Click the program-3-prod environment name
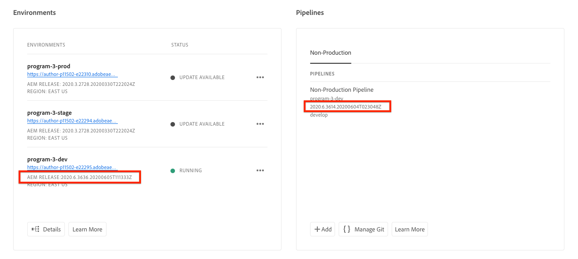Screen dimensions: 578x259 pos(49,66)
